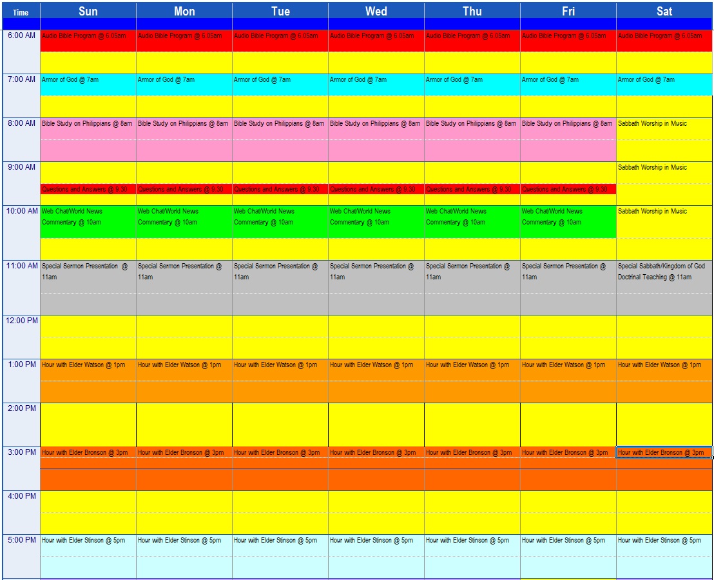Open Friday's Bible Study on Philippians

[x=567, y=124]
